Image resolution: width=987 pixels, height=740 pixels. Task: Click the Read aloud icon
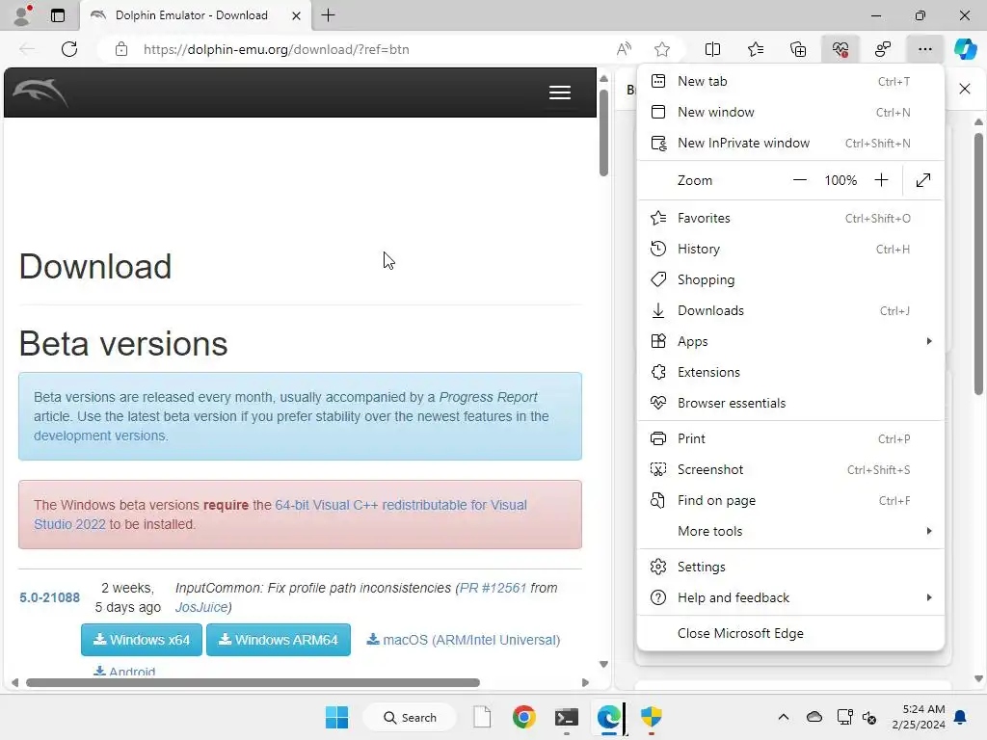click(624, 49)
